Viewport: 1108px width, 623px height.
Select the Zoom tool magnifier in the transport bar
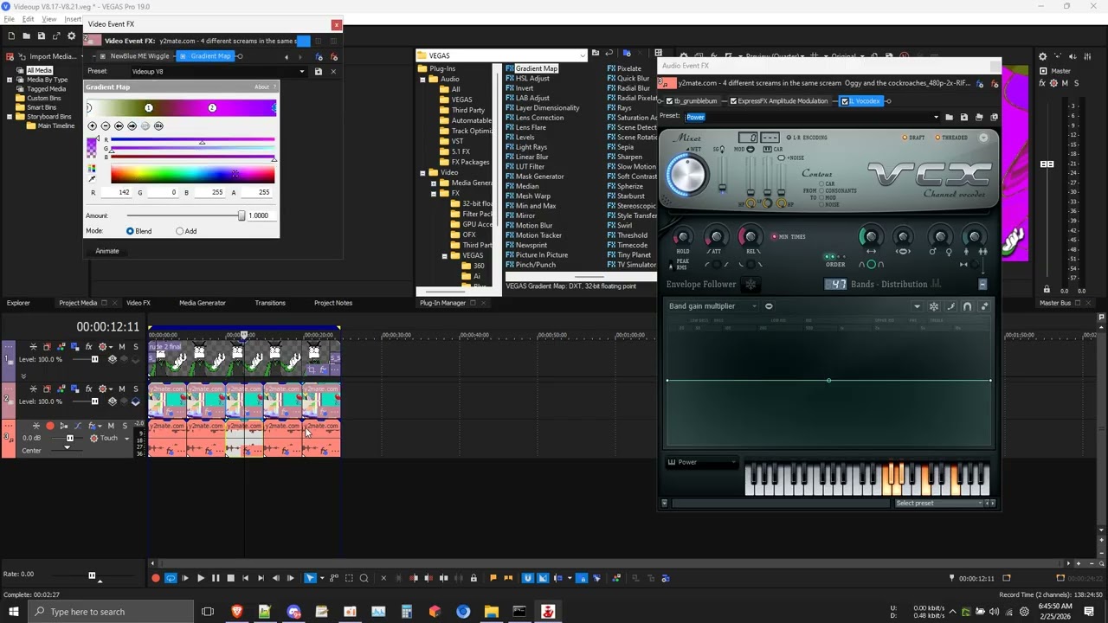(364, 578)
